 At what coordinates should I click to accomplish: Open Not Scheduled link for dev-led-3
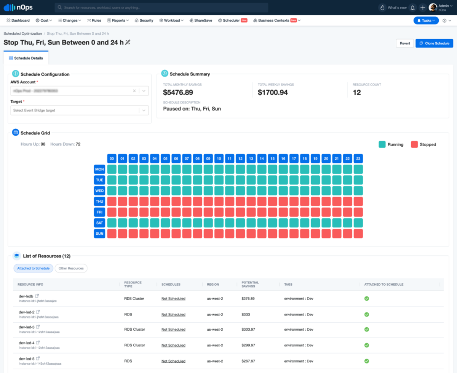click(x=173, y=330)
